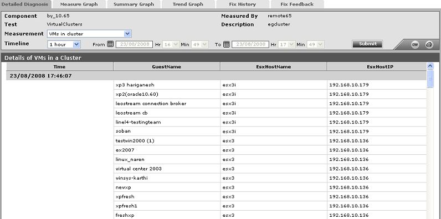Image resolution: width=441 pixels, height=219 pixels.
Task: Go to the Fix Feedback tab
Action: pyautogui.click(x=297, y=4)
